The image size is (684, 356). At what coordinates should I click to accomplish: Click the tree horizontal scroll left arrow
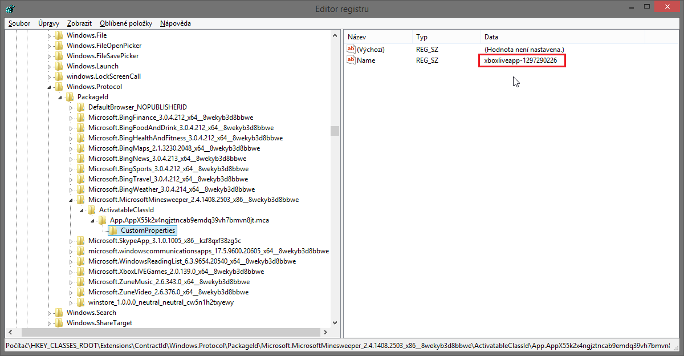(9, 333)
